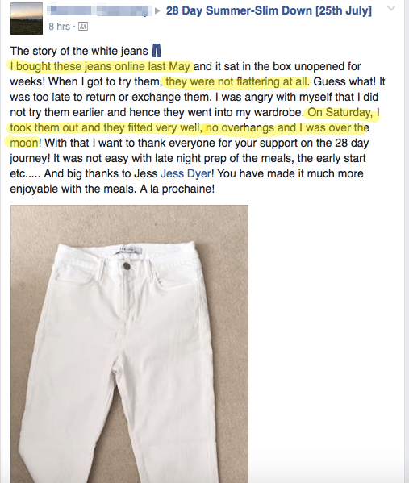Click the poster's profile picture thumbnail
The width and height of the screenshot is (409, 483).
point(27,19)
